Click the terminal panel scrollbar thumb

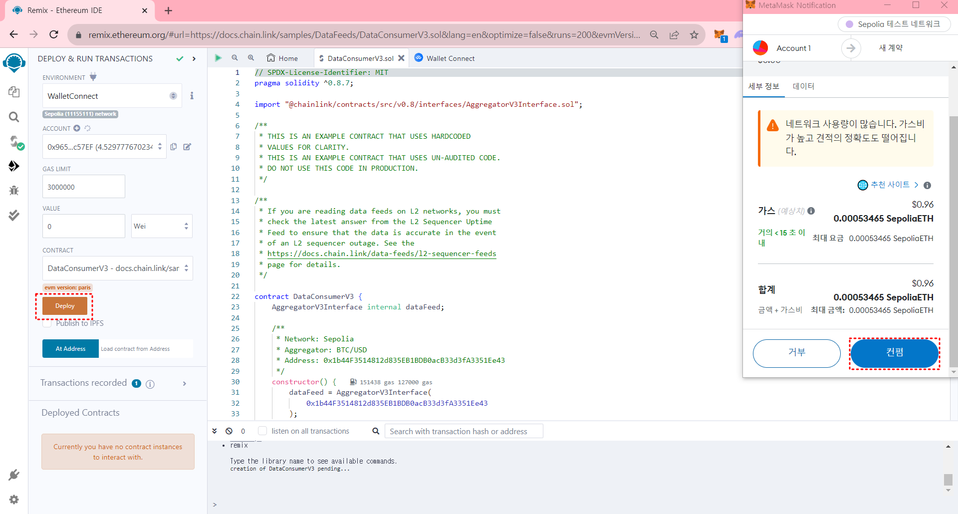tap(949, 480)
